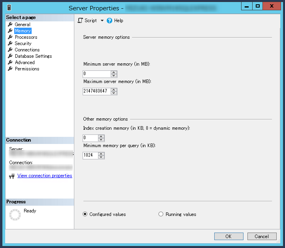Click the wrench icon beside Security
The width and height of the screenshot is (285, 248).
pos(10,43)
